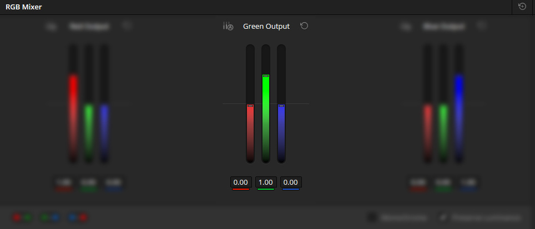This screenshot has height=229, width=535.
Task: Reset the Blue Output channel
Action: [481, 26]
